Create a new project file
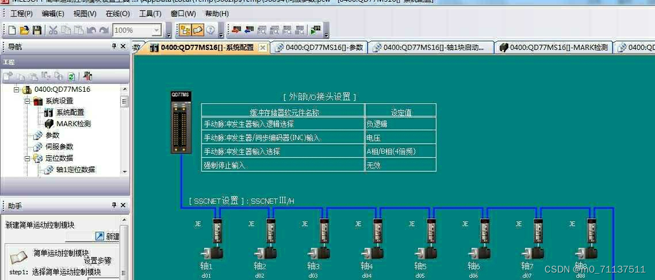 [12, 30]
